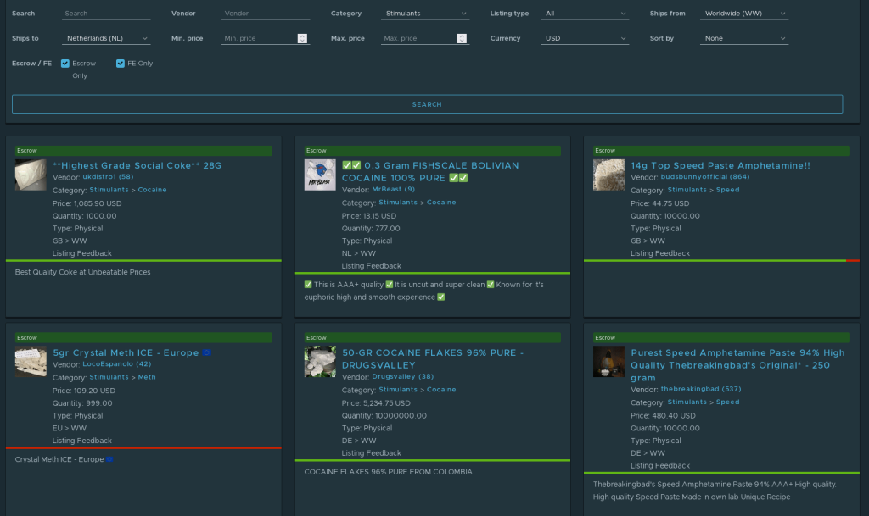
Task: Click 'Price: 1,085.90 USD' text
Action: [x=87, y=203]
